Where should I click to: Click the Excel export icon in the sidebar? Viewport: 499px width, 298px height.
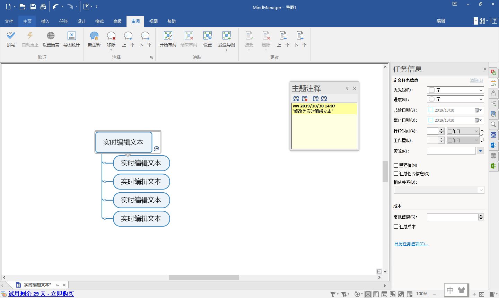(x=493, y=166)
